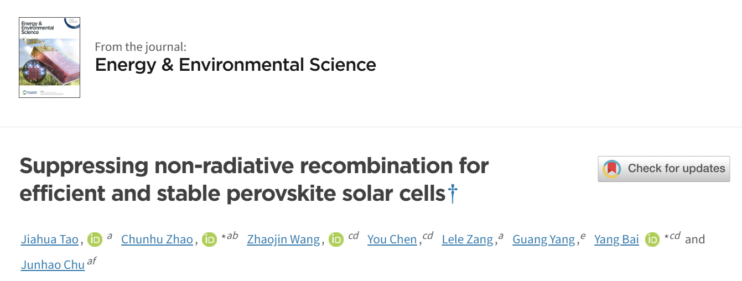The height and width of the screenshot is (281, 742).
Task: Open the Energy & Environmental Science journal title
Action: tap(236, 65)
